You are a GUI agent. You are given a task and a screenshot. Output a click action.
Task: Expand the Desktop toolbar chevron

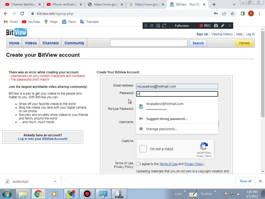click(x=215, y=191)
